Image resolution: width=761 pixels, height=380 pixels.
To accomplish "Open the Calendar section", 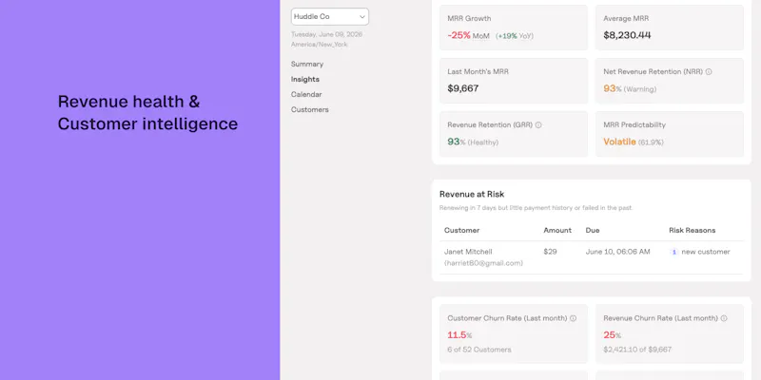I will pyautogui.click(x=306, y=94).
